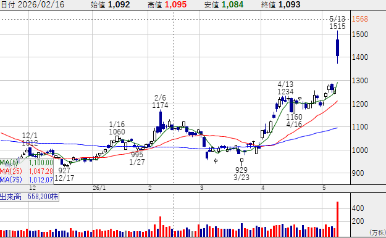Image resolution: width=386 pixels, height=238 pixels.
Task: Click the 1500 price axis label
Action: 360,34
